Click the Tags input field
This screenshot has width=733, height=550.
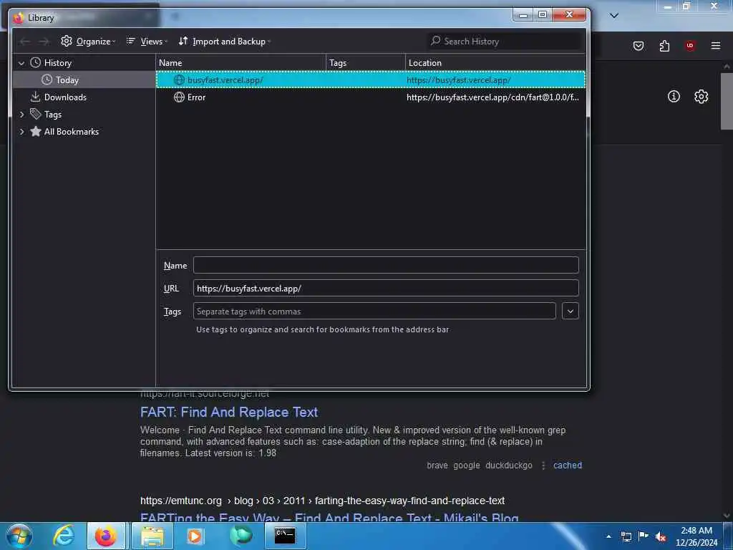[374, 311]
